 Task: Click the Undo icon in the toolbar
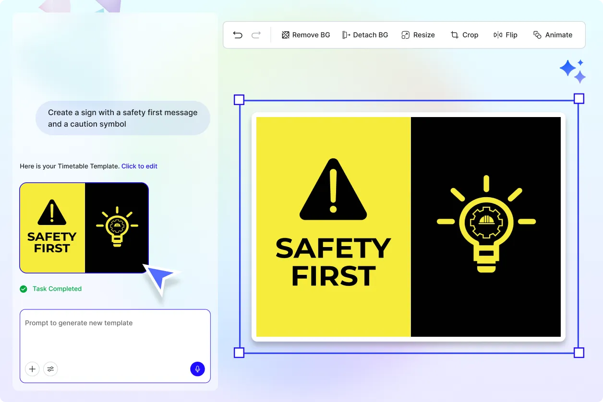point(238,35)
